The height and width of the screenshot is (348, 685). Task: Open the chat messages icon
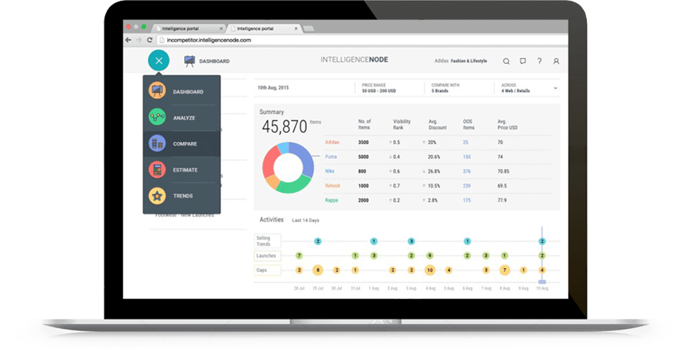(x=523, y=61)
